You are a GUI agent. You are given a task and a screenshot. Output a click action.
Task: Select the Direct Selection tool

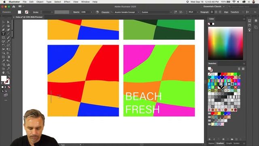coord(8,22)
